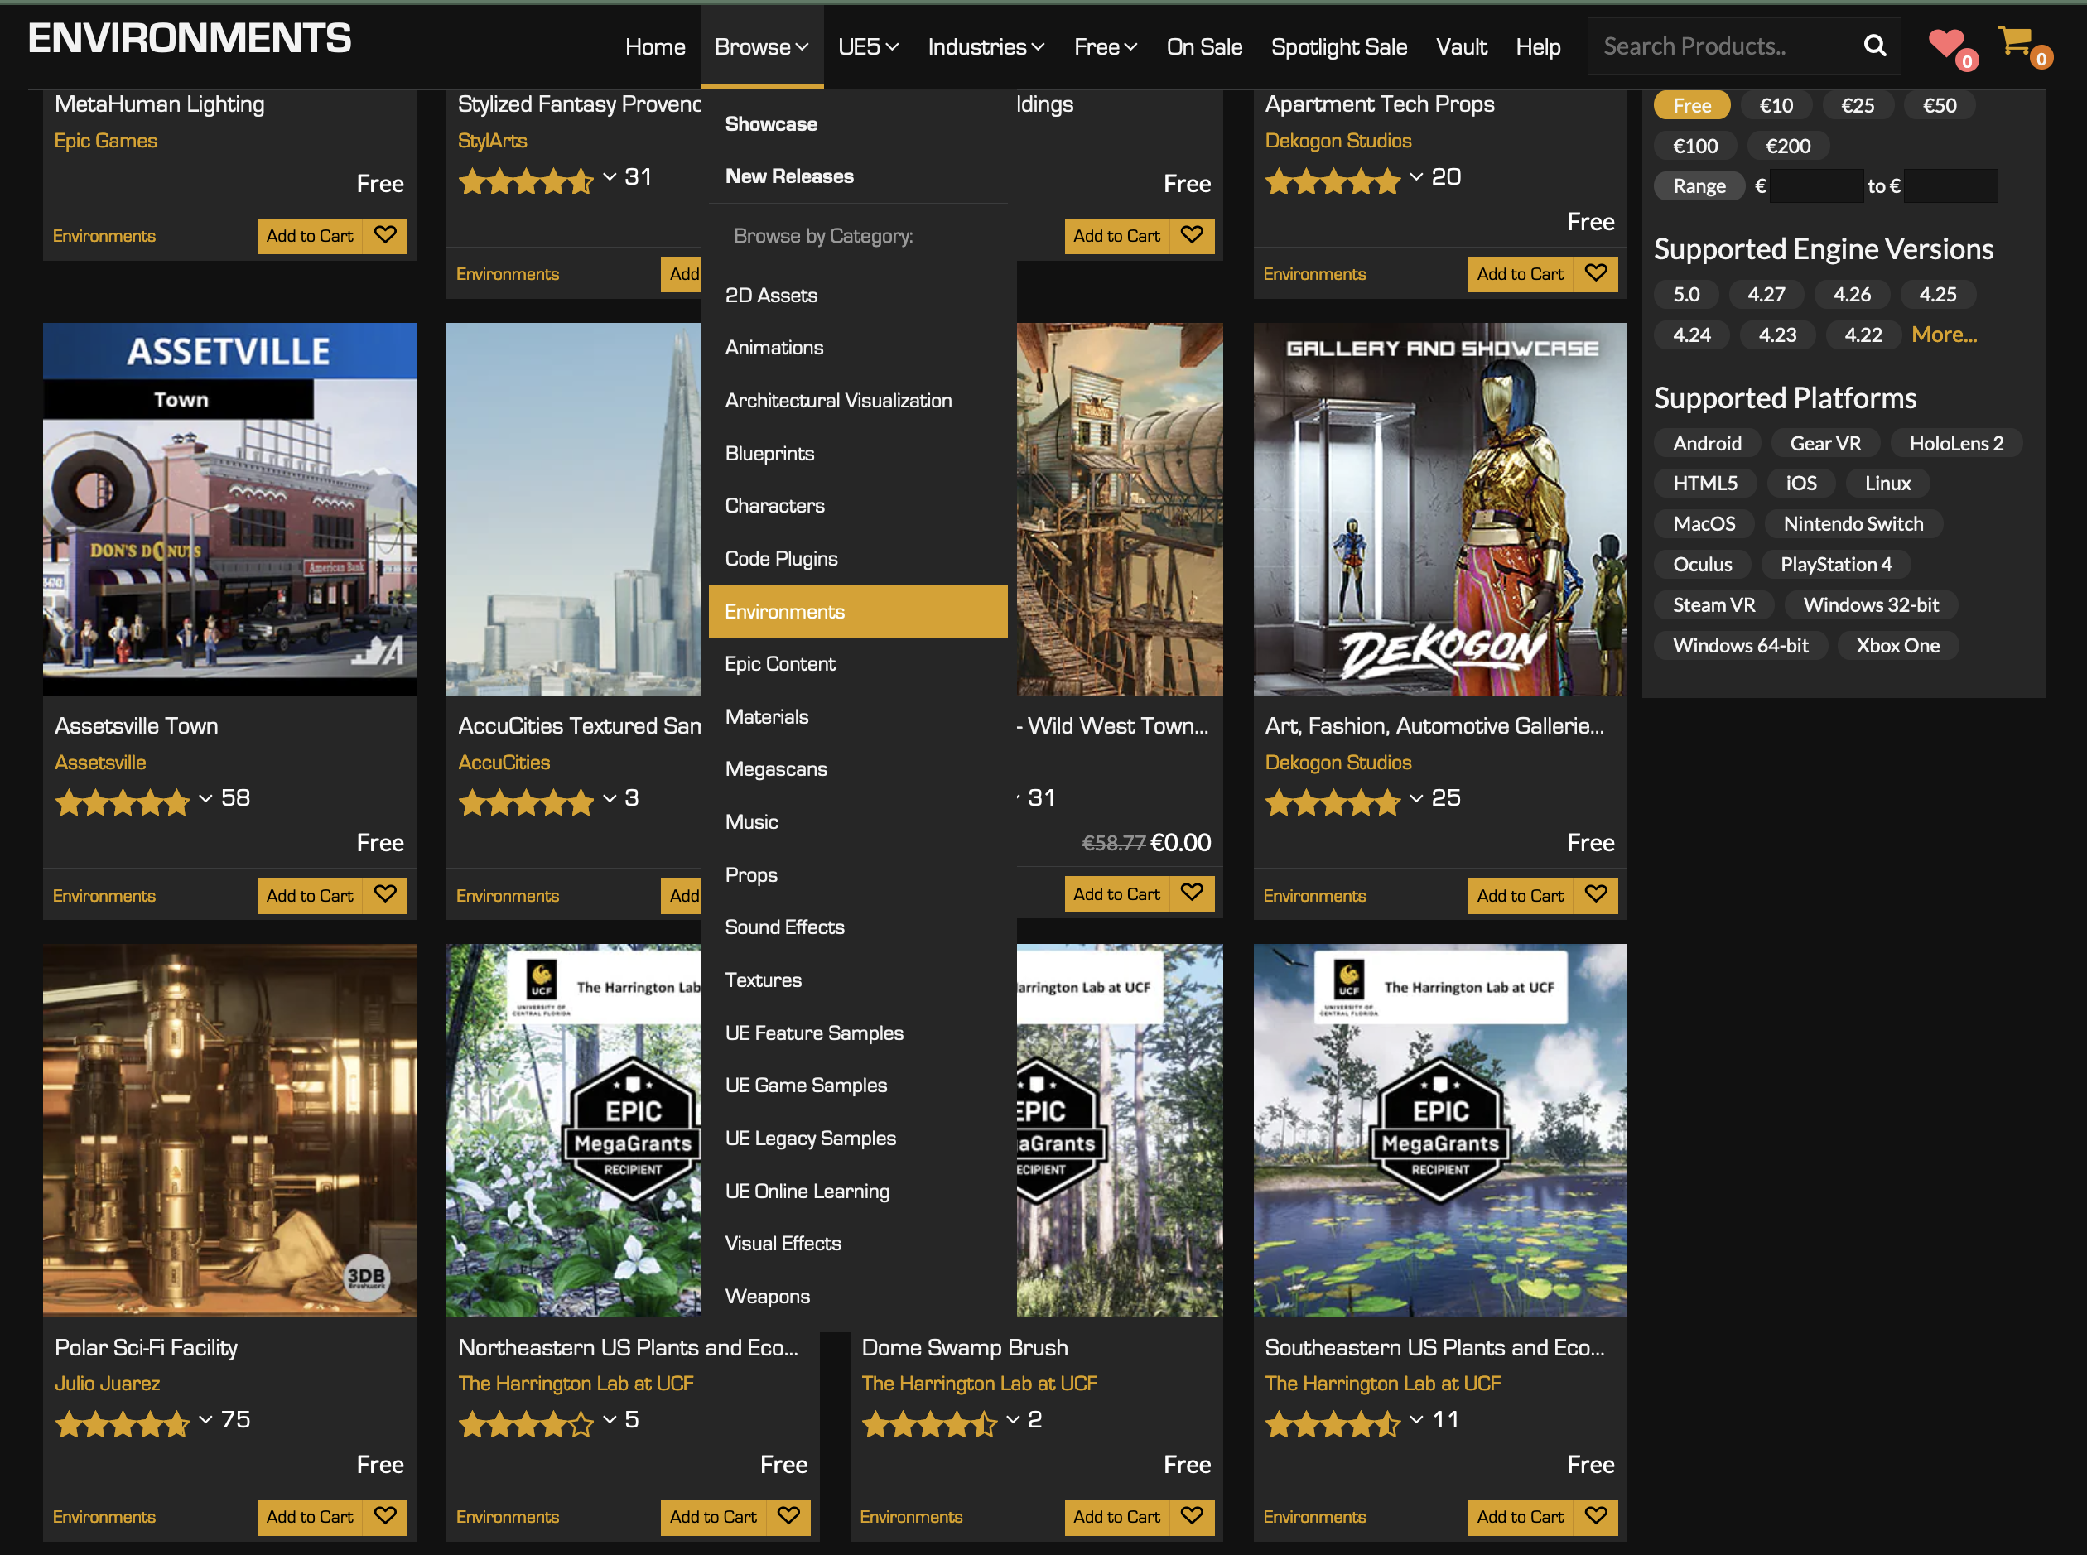
Task: Open the wishlist heart icon in header
Action: pos(1945,43)
